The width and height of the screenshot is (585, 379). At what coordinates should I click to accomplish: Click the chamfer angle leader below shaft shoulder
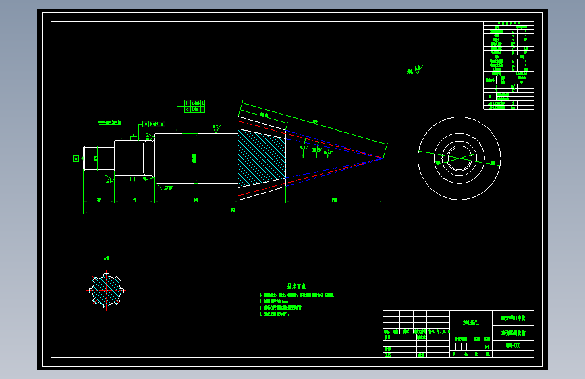tap(168, 188)
